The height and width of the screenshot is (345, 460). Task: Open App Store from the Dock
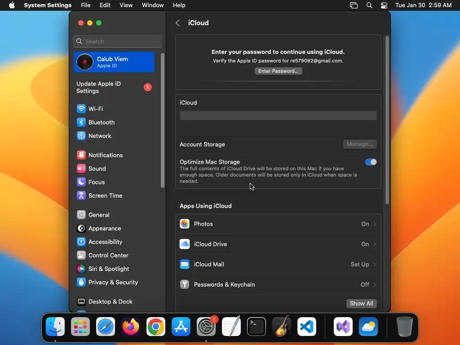(x=181, y=327)
